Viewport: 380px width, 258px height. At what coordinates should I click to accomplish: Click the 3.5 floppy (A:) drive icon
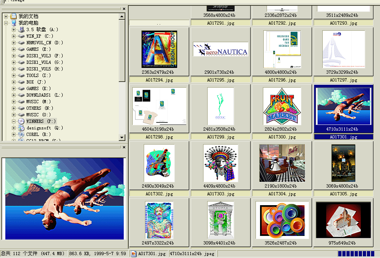pyautogui.click(x=21, y=29)
